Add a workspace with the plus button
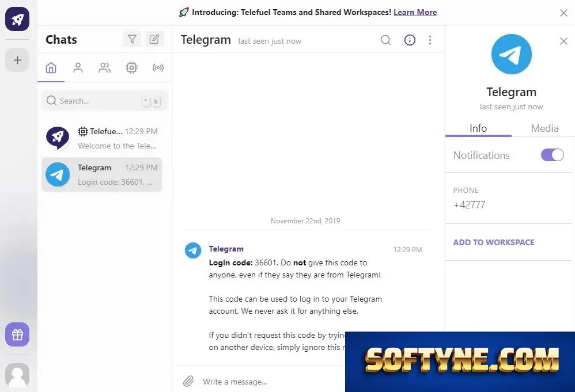 [x=17, y=60]
